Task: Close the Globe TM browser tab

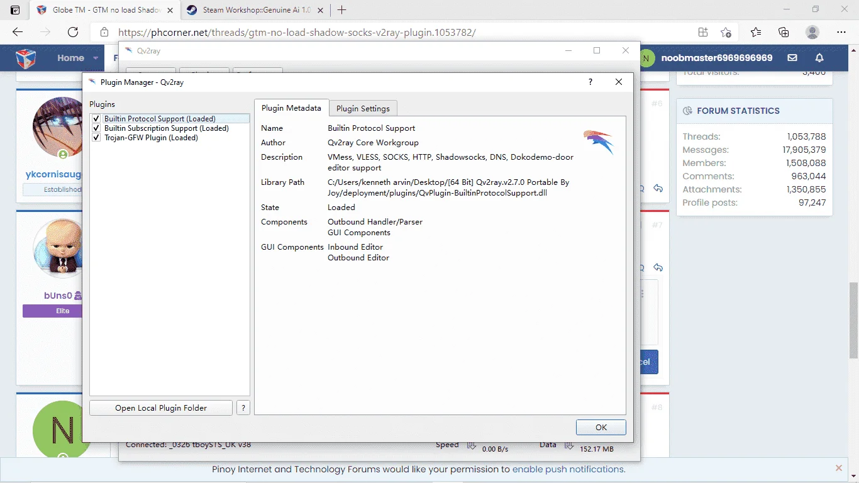Action: coord(170,10)
